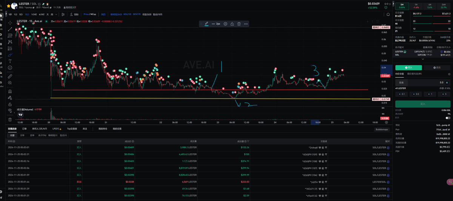Activate the zoom-in tool
This screenshot has width=453, height=201.
[10, 82]
